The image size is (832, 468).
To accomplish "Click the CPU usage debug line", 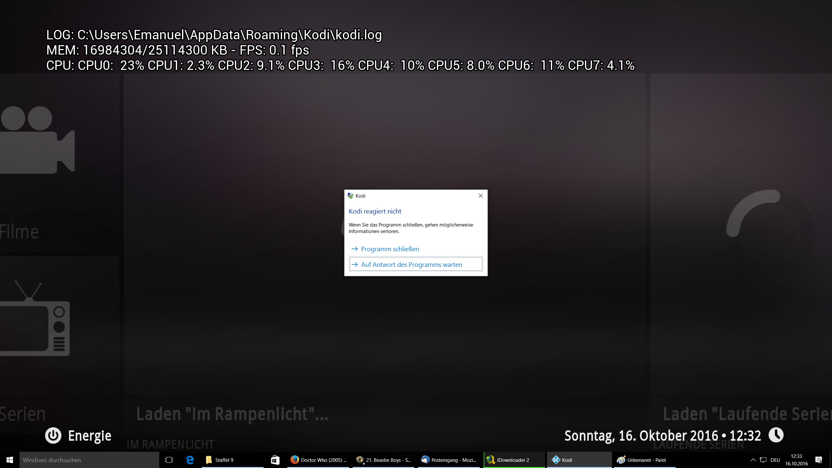I will [x=340, y=65].
